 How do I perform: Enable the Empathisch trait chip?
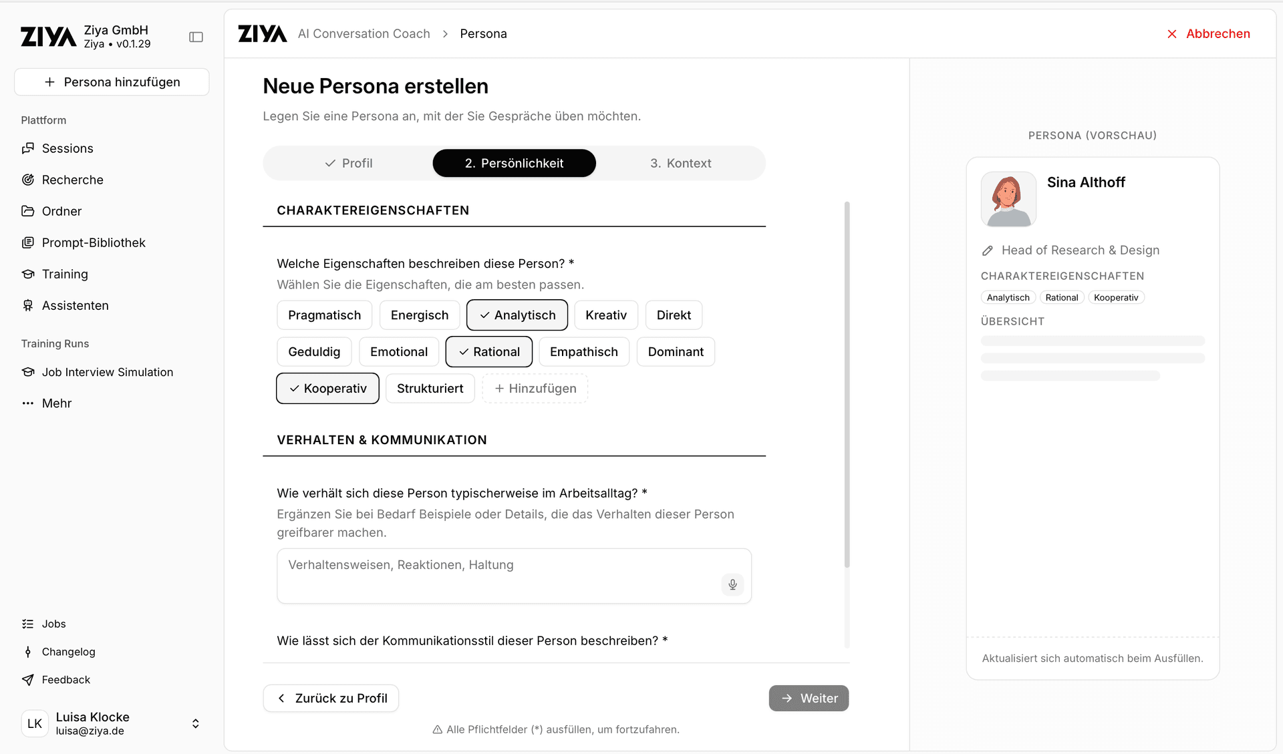pos(583,352)
